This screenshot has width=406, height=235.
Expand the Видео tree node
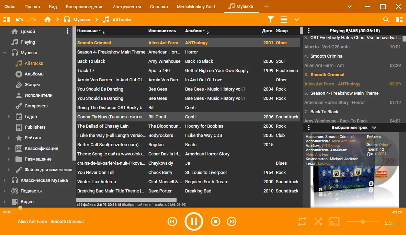click(x=5, y=202)
